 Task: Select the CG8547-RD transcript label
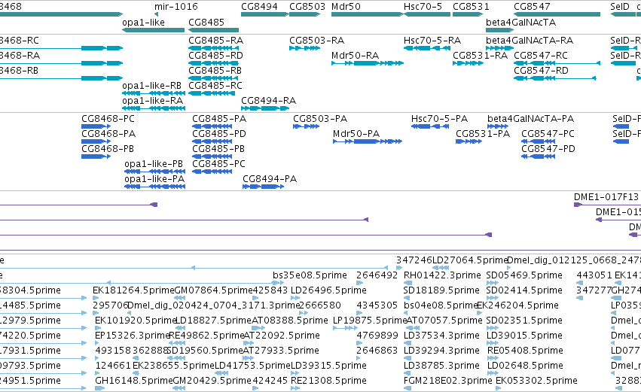tap(541, 71)
